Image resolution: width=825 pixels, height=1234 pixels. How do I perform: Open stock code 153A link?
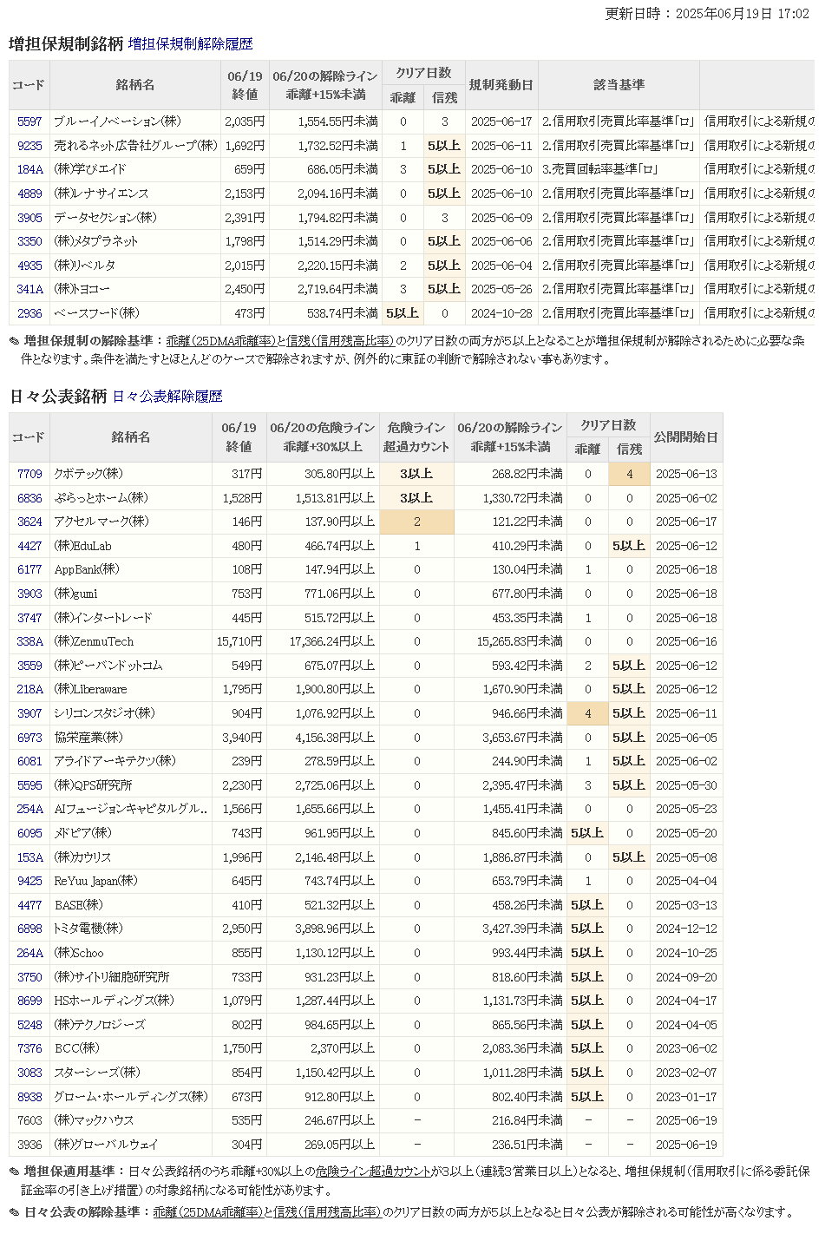(29, 857)
